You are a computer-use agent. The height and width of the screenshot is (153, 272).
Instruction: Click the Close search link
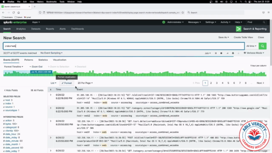(261, 37)
